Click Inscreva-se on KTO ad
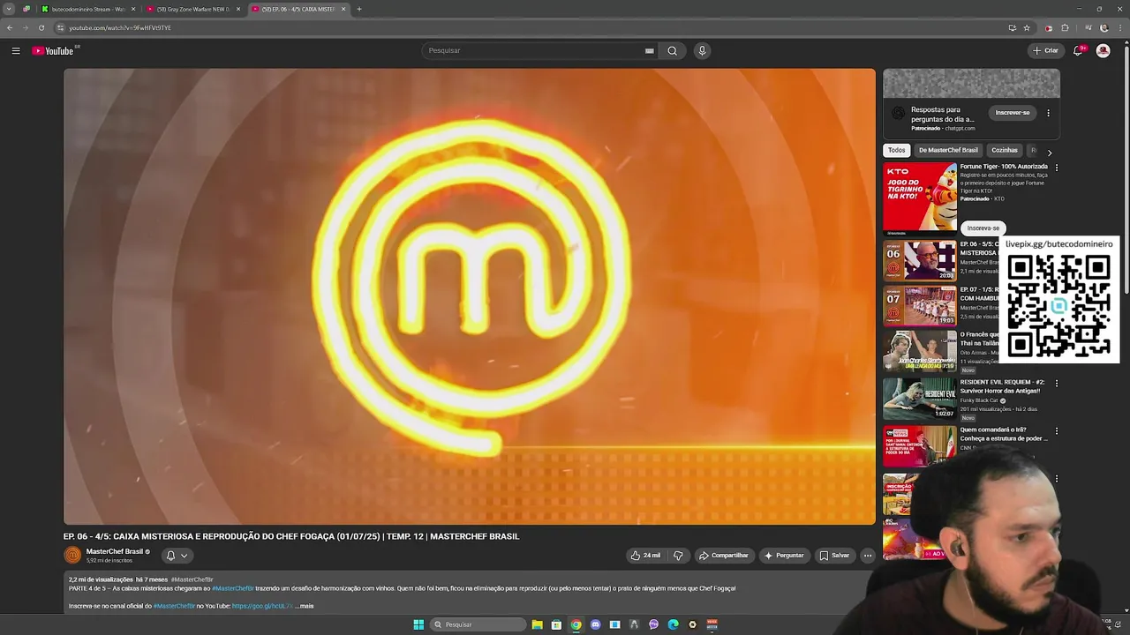The width and height of the screenshot is (1130, 635). click(983, 228)
